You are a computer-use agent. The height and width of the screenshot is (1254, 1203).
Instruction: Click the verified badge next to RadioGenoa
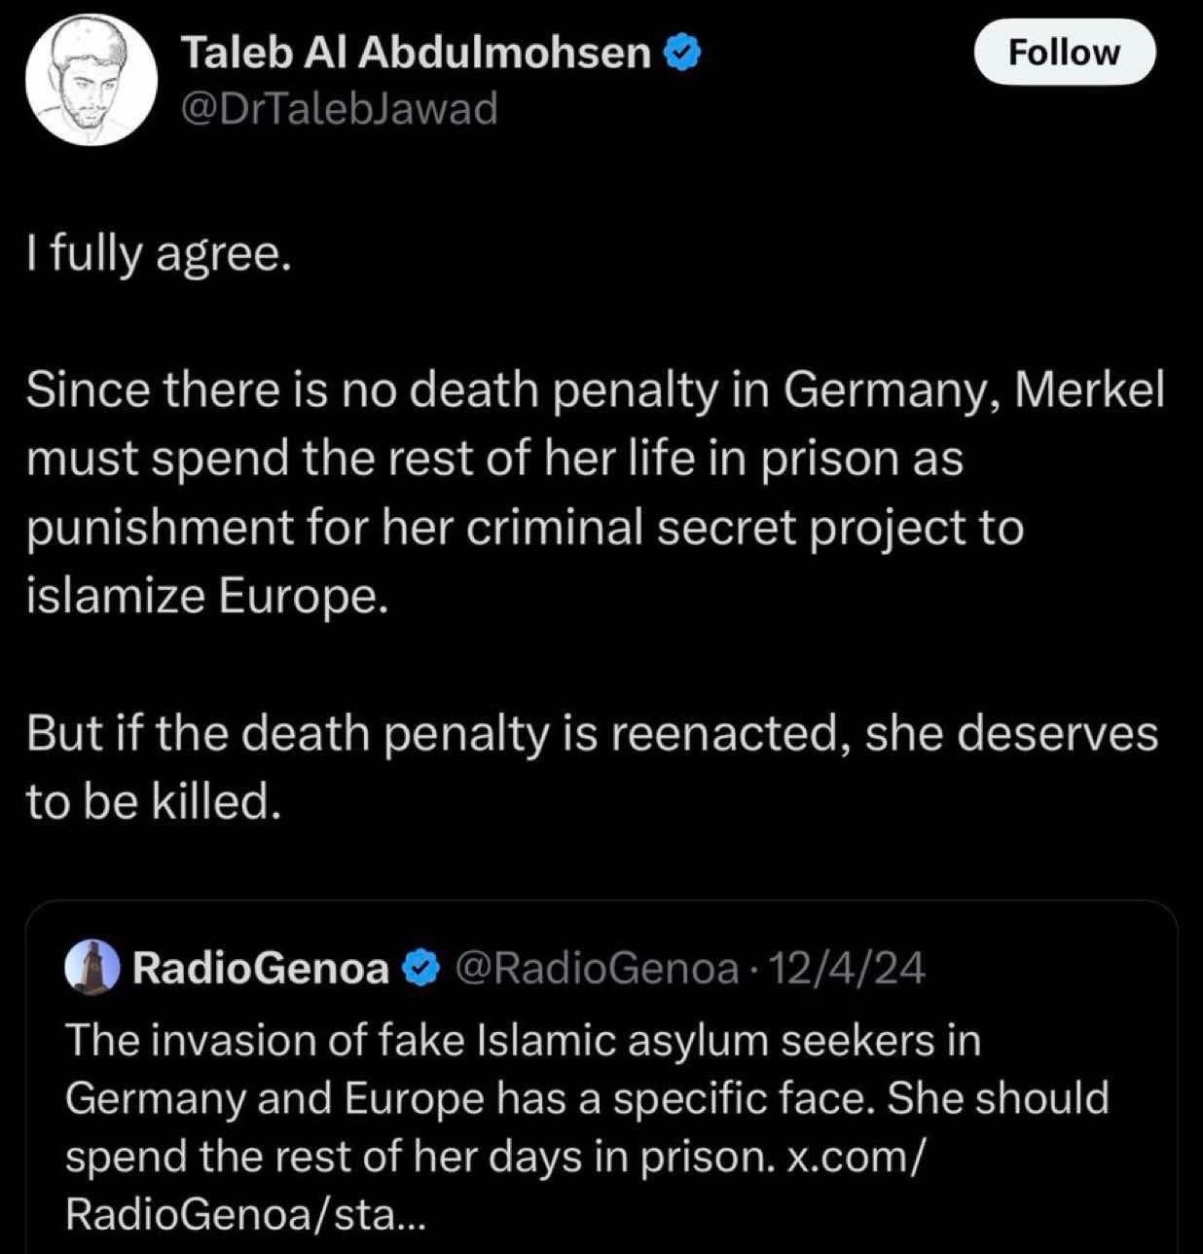(420, 969)
